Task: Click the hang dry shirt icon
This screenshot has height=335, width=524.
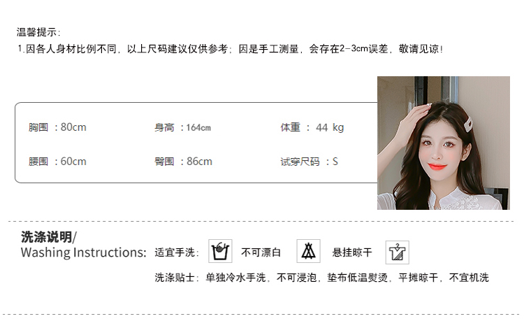Action: point(398,252)
